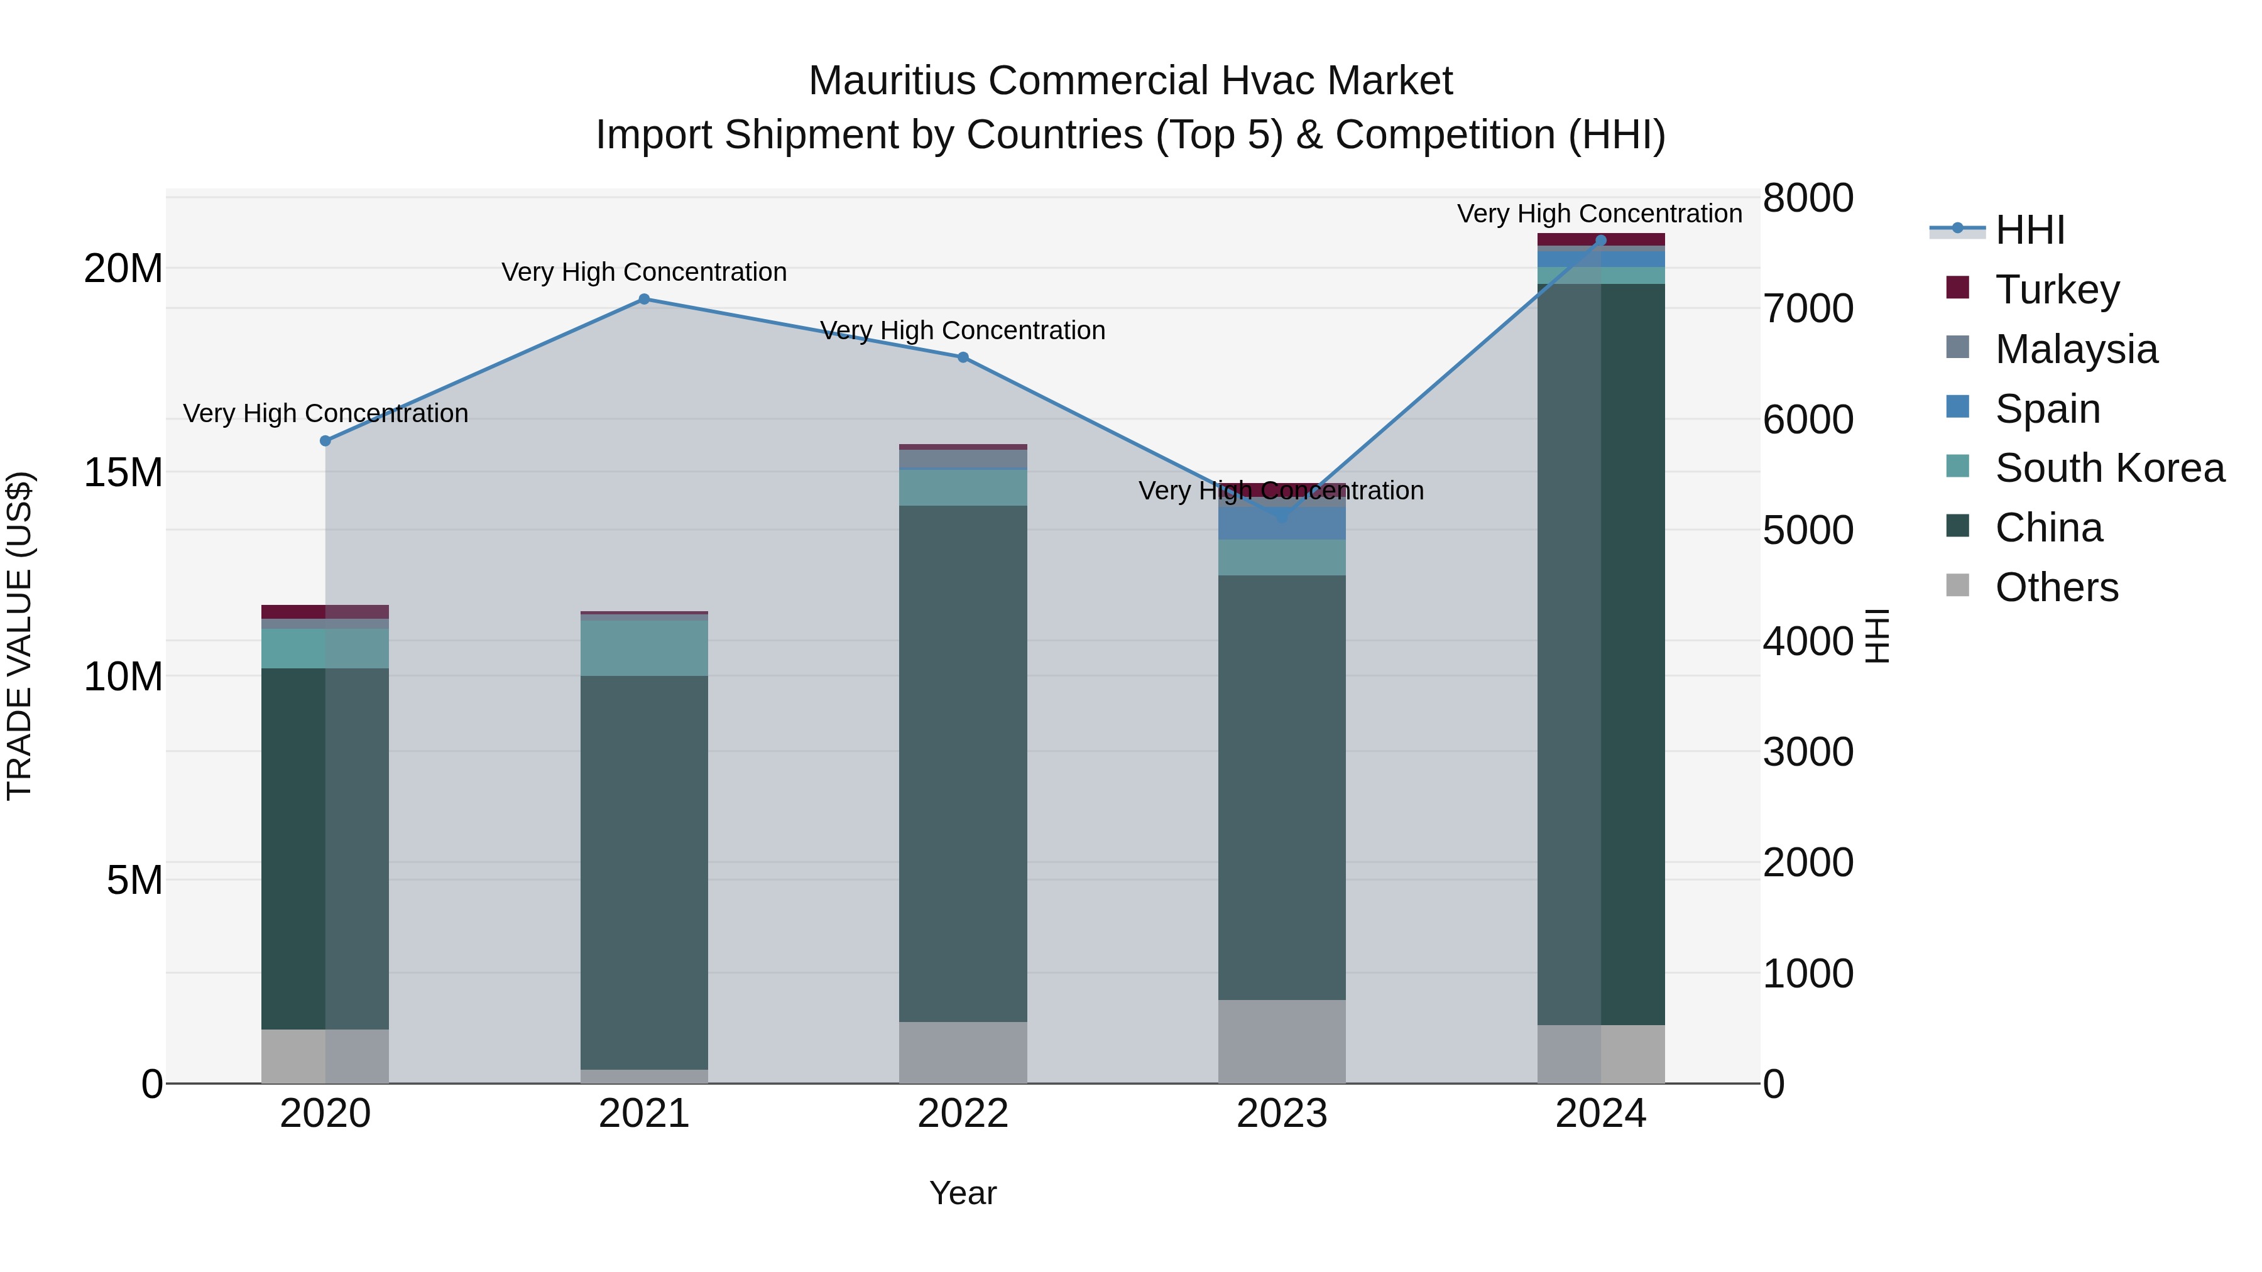
Task: Select the China bar segment for 2024
Action: tap(1601, 655)
